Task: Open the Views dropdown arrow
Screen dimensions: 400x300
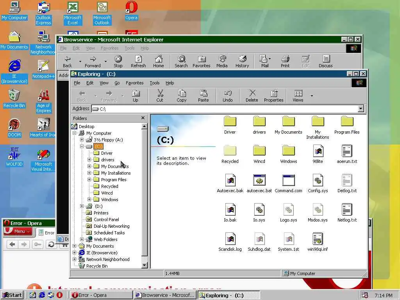Action: pos(312,96)
